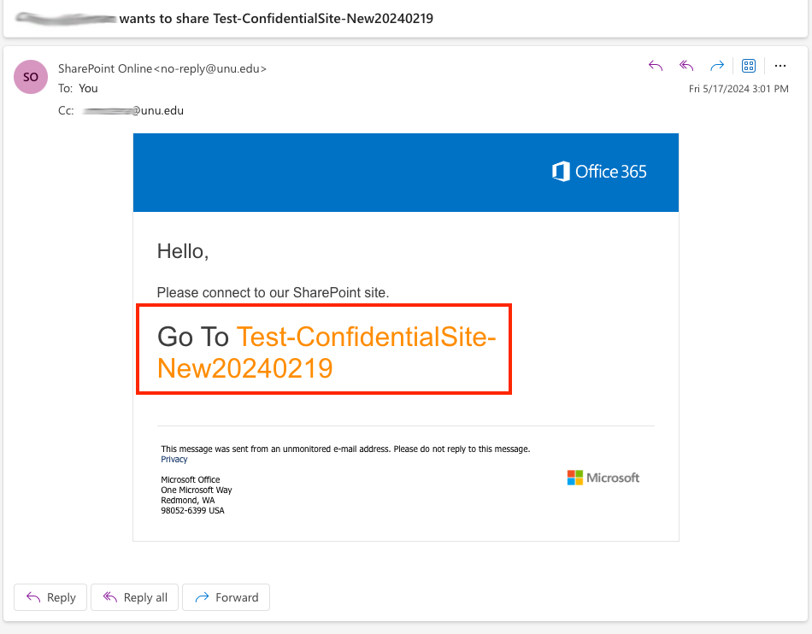Click the SO sender avatar

31,77
